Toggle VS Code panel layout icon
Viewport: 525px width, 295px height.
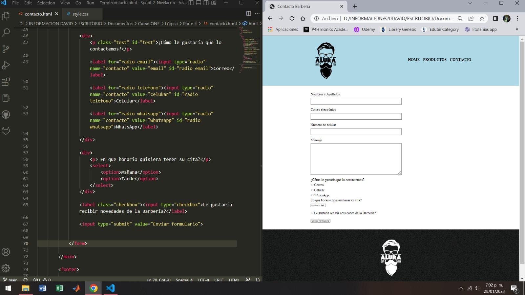tap(199, 3)
